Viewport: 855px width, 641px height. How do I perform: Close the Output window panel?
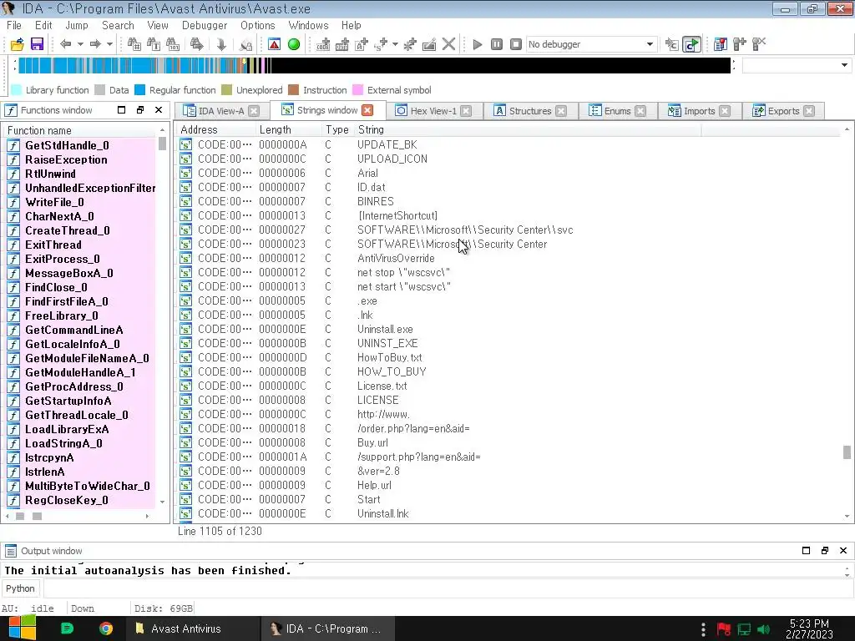tap(843, 551)
